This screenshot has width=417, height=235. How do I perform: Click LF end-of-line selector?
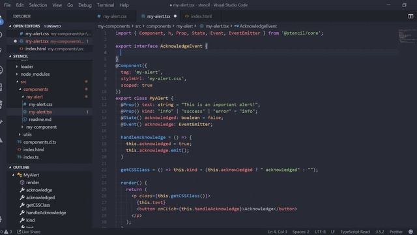tap(333, 232)
